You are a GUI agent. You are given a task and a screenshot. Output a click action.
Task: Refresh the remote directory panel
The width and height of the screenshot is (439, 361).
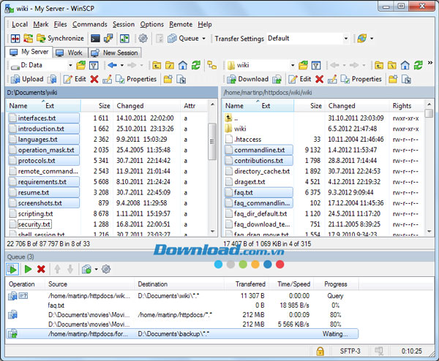[x=419, y=66]
